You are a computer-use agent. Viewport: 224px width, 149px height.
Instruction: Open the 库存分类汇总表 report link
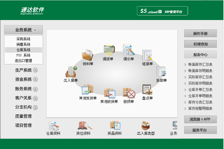click(x=200, y=102)
